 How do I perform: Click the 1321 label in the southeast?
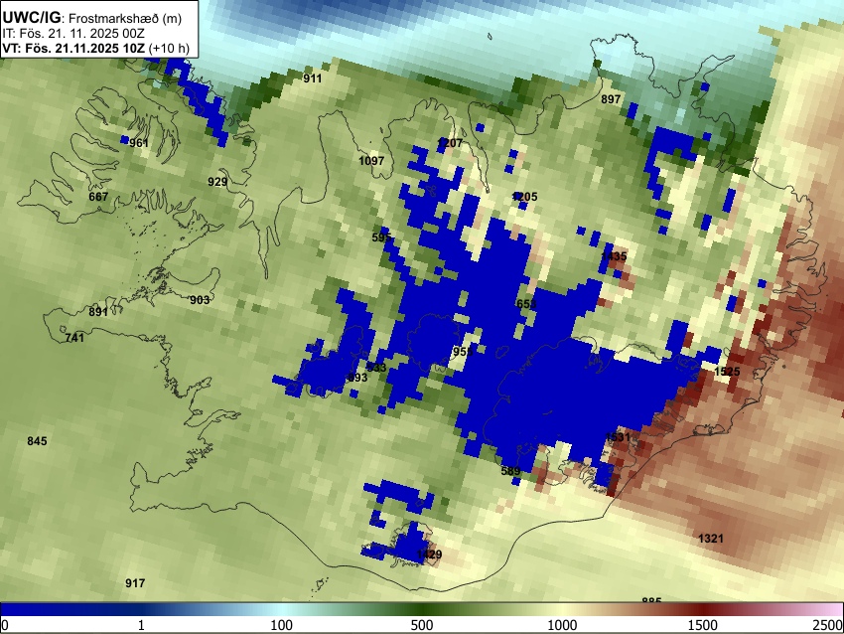click(x=711, y=539)
